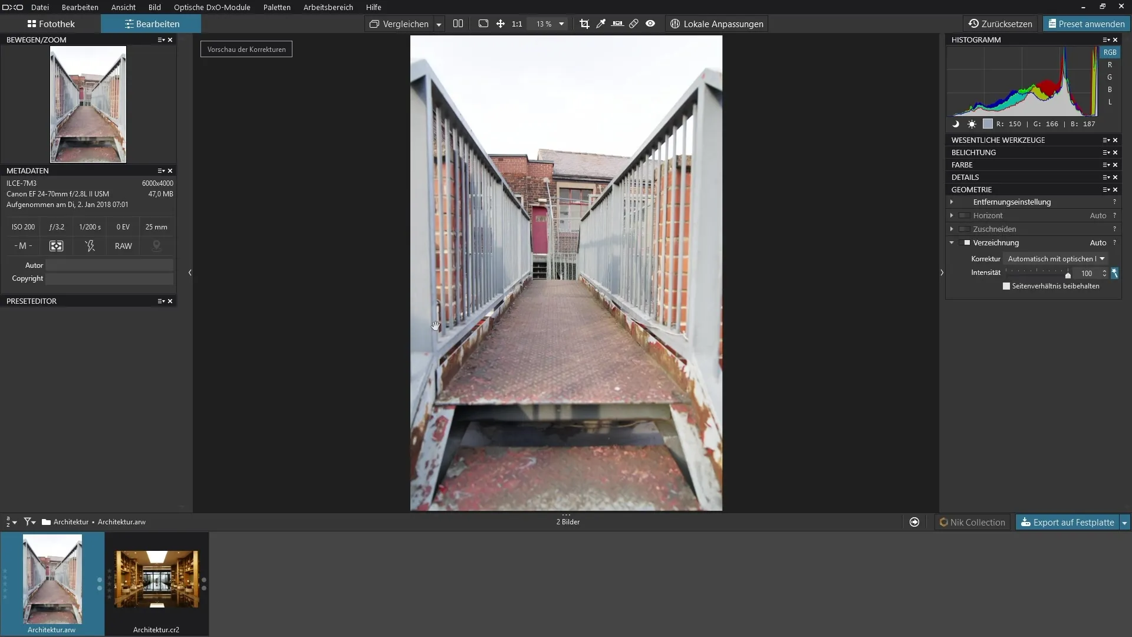
Task: Open the Arbeitsbereich menu
Action: pyautogui.click(x=328, y=7)
